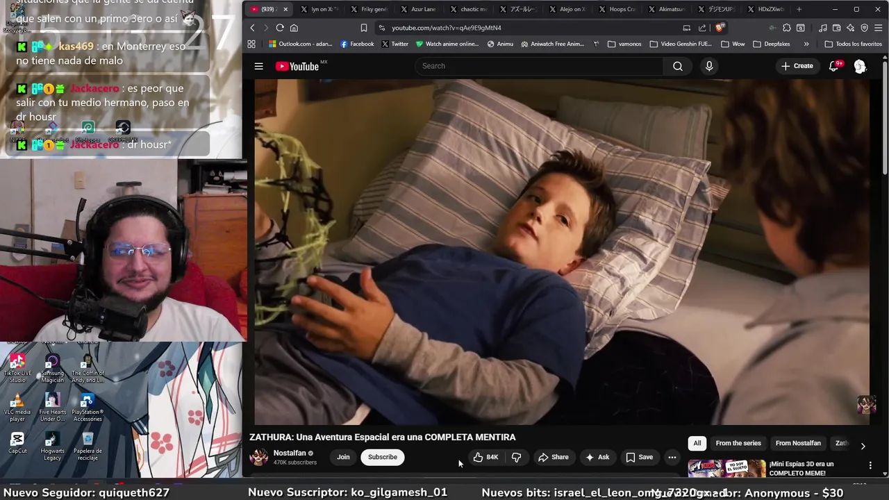Viewport: 889px width, 500px height.
Task: Show next filter chips arrow
Action: 863,446
